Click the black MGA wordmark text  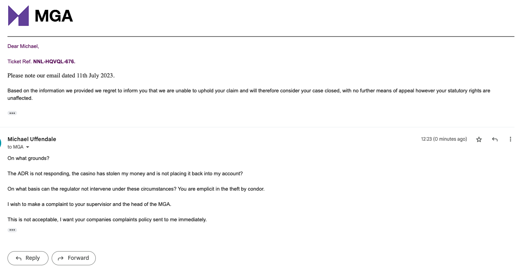(x=54, y=16)
